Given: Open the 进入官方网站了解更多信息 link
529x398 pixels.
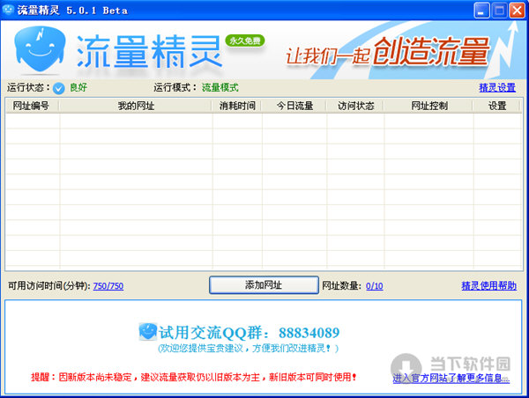Looking at the screenshot, I should click(451, 378).
